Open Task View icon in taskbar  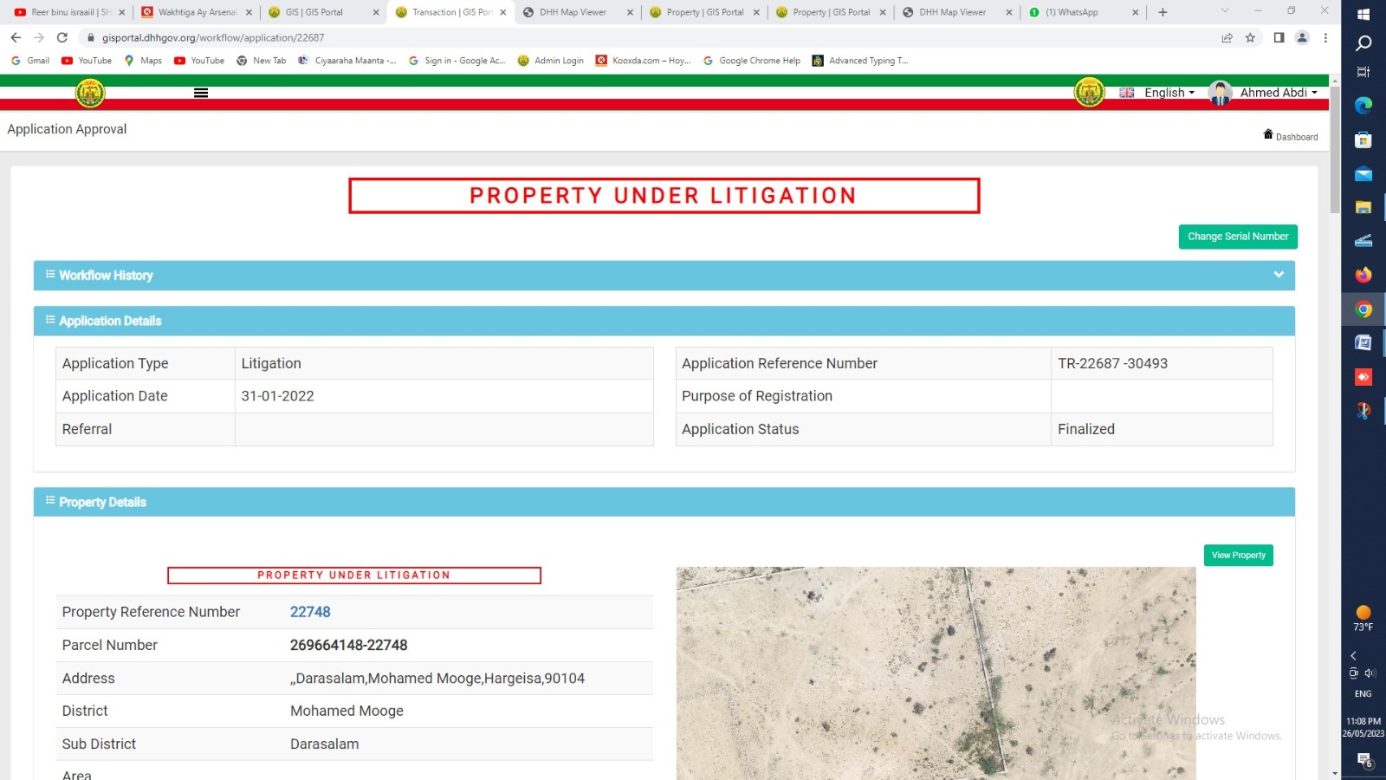coord(1363,72)
